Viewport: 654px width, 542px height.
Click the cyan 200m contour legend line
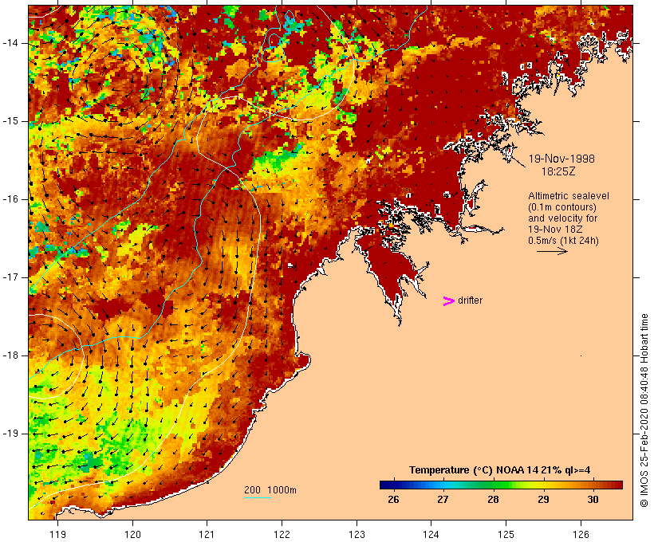point(258,497)
